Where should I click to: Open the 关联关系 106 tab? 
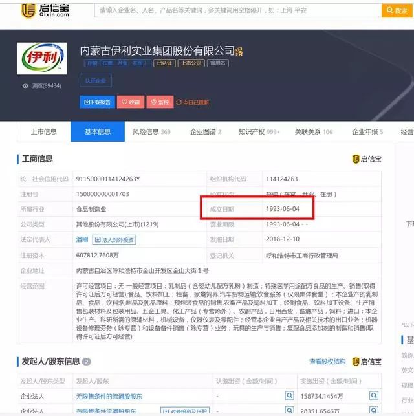(314, 131)
